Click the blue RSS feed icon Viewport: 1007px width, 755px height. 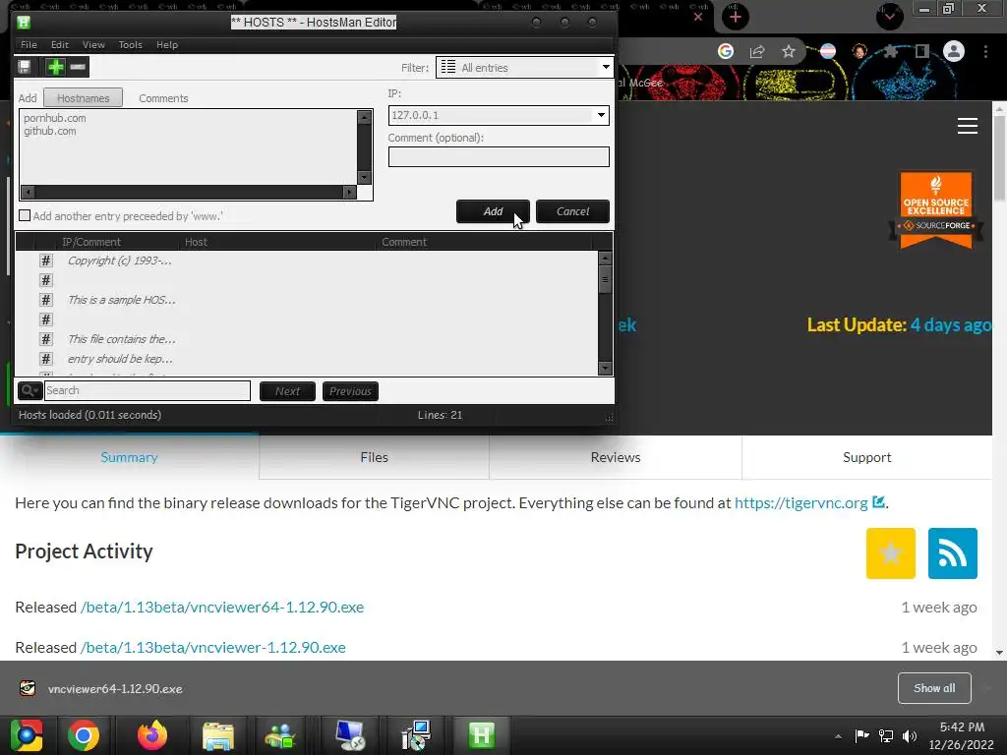click(x=952, y=553)
